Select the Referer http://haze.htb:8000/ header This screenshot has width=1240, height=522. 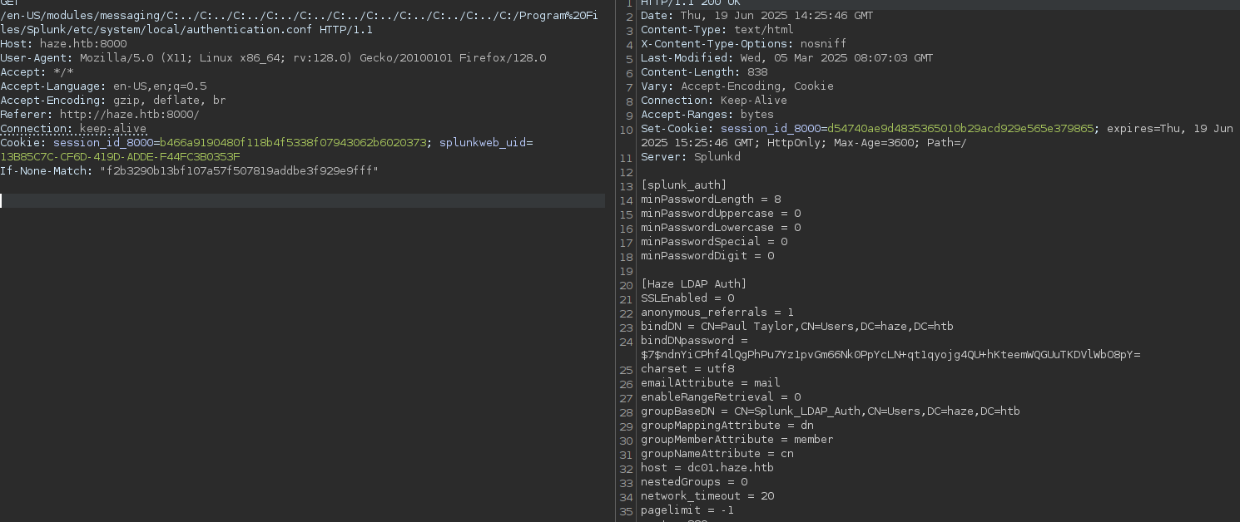click(x=100, y=114)
